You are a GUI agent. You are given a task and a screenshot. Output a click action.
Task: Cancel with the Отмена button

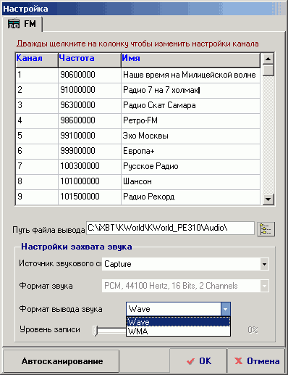[x=257, y=361]
